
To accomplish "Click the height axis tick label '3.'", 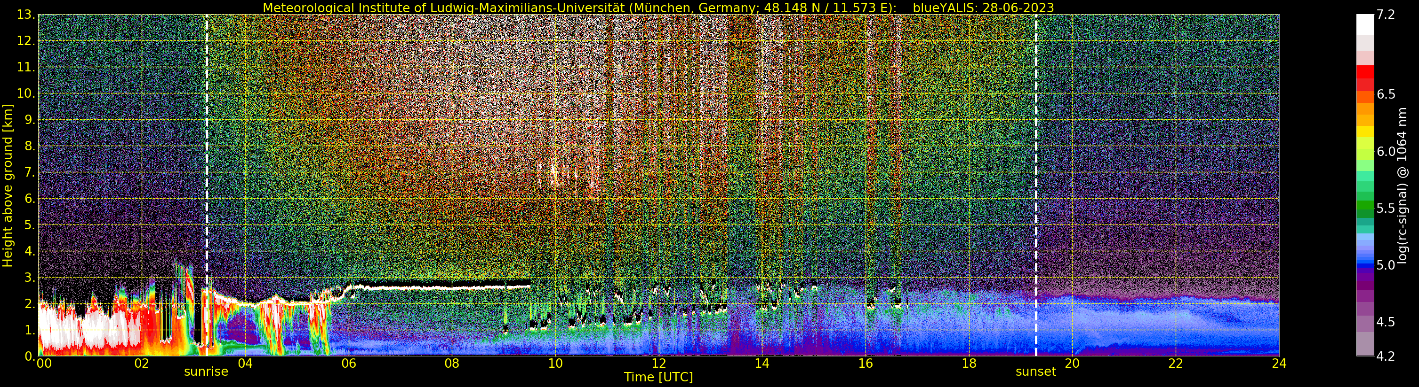I will point(30,278).
